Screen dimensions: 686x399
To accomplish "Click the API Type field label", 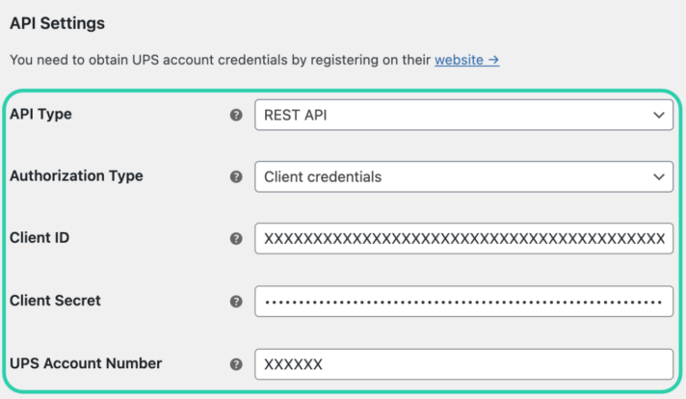I will tap(40, 114).
